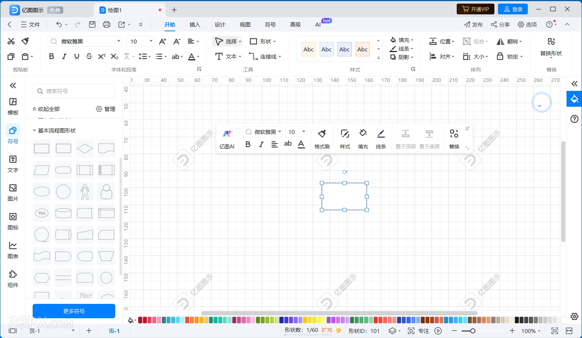582x338 pixels.
Task: Decrease font size with A- icon
Action: [177, 41]
